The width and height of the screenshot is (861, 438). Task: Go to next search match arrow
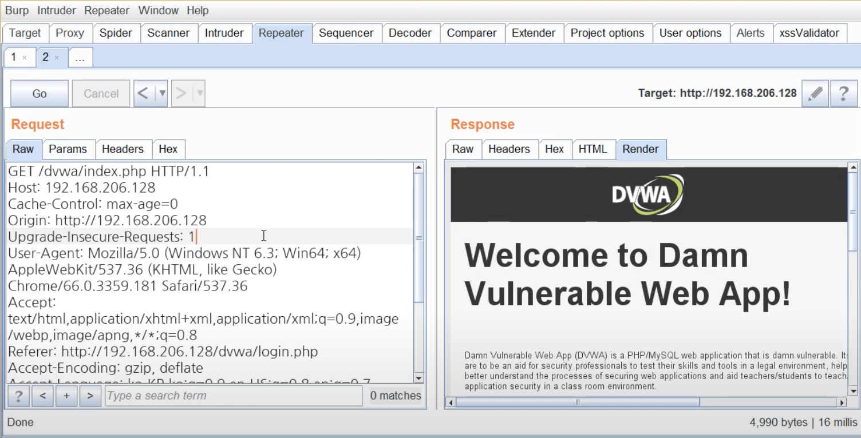(90, 396)
